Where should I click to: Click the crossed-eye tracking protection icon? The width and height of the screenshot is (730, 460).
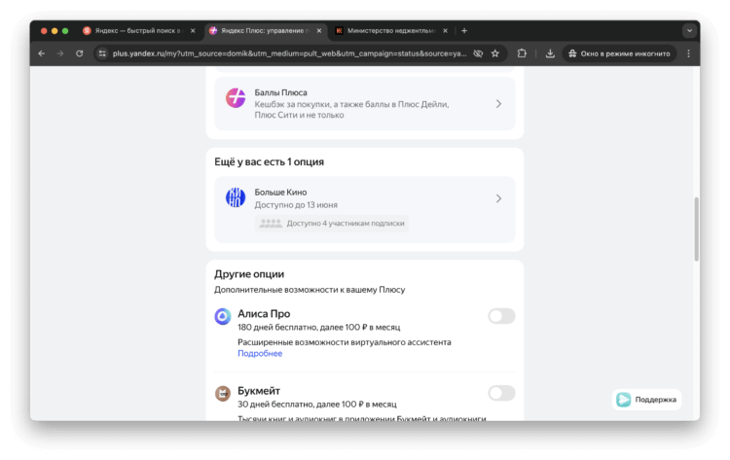[x=478, y=53]
